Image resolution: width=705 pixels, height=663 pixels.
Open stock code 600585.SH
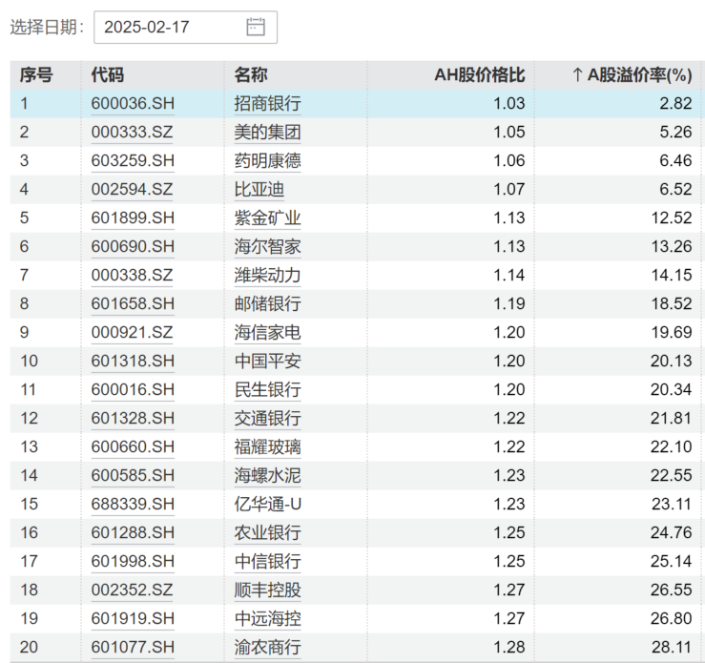pyautogui.click(x=133, y=476)
